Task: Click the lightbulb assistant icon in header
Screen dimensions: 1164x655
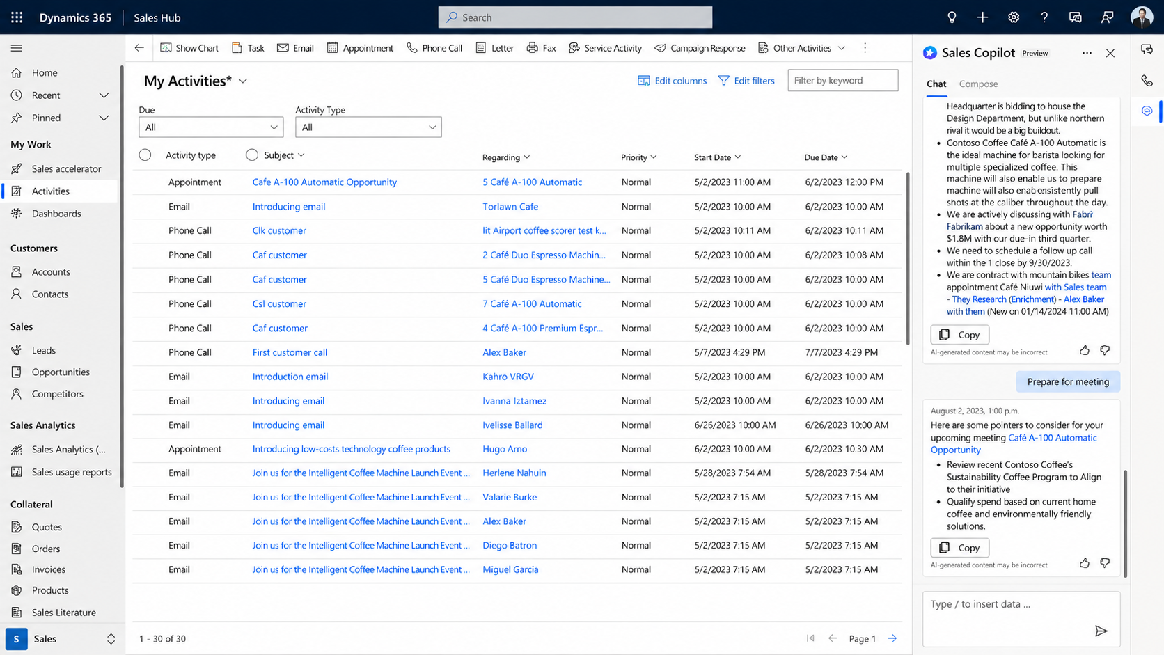Action: [952, 17]
